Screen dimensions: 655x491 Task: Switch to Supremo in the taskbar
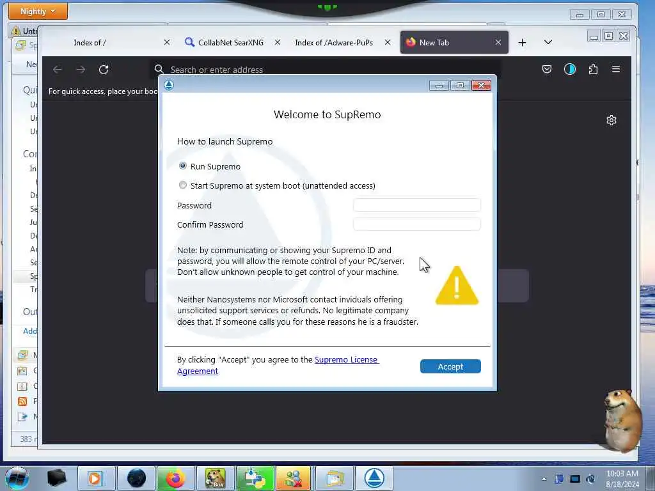[x=374, y=478]
